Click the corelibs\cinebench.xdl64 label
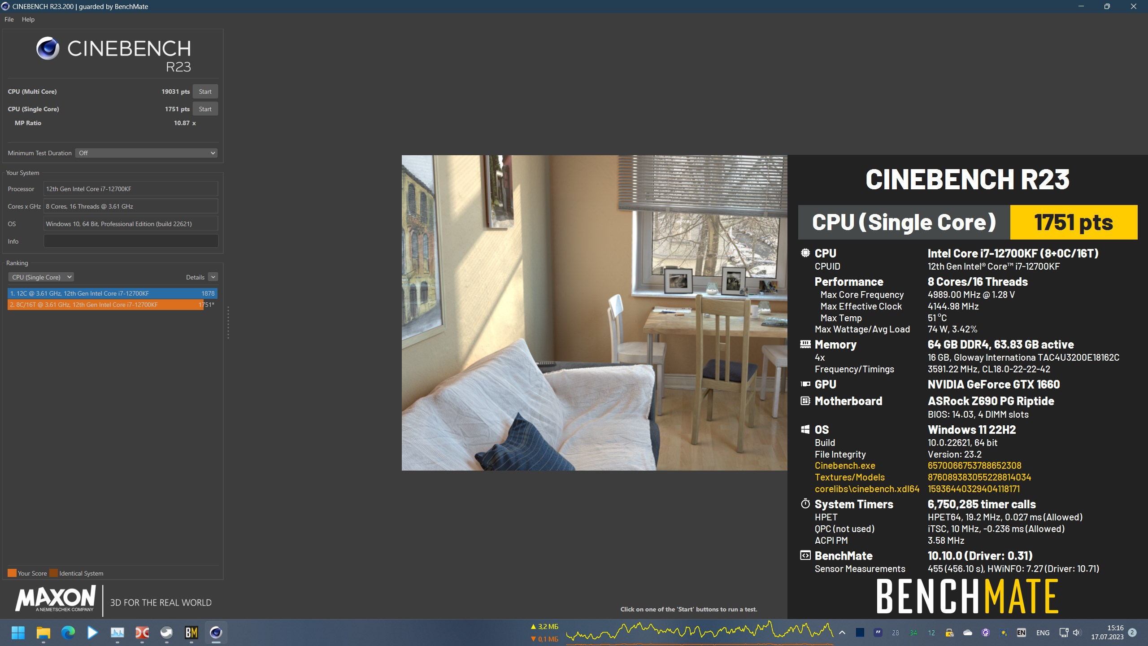The width and height of the screenshot is (1148, 646). (x=867, y=489)
